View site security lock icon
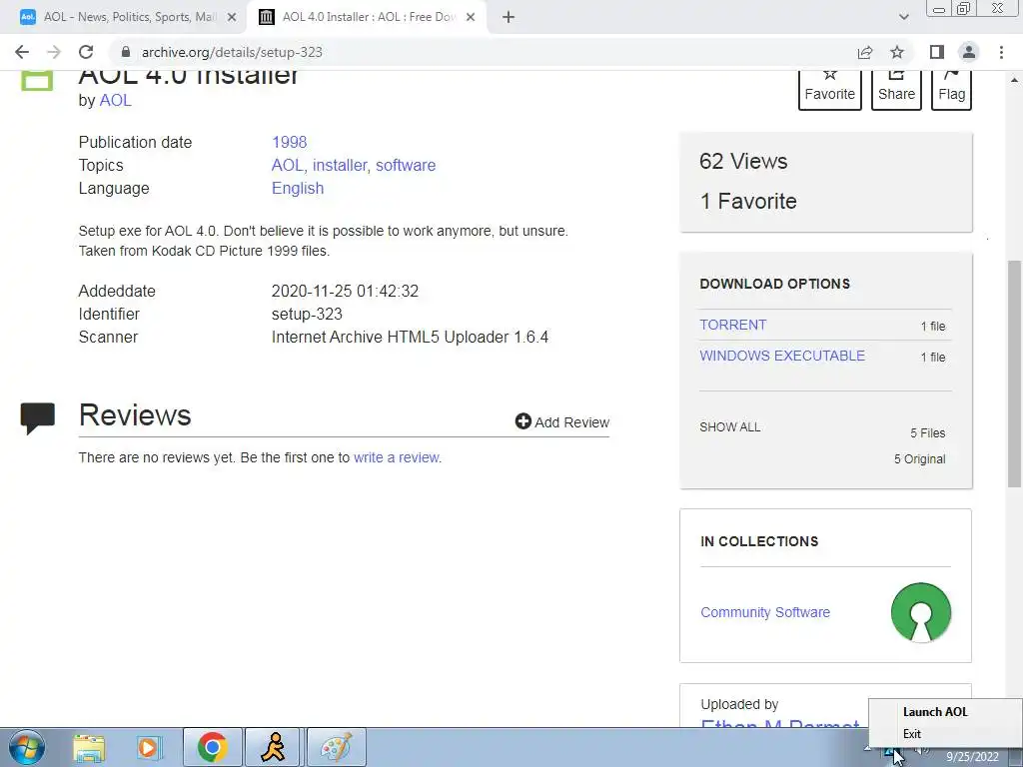 126,52
